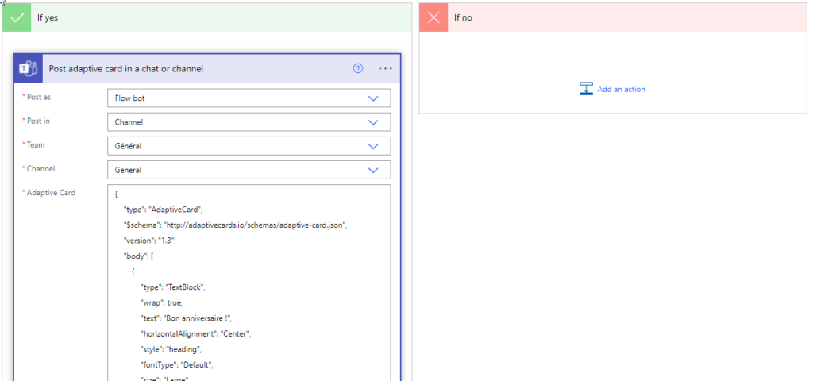Click the Adaptive Card field label

(x=51, y=192)
